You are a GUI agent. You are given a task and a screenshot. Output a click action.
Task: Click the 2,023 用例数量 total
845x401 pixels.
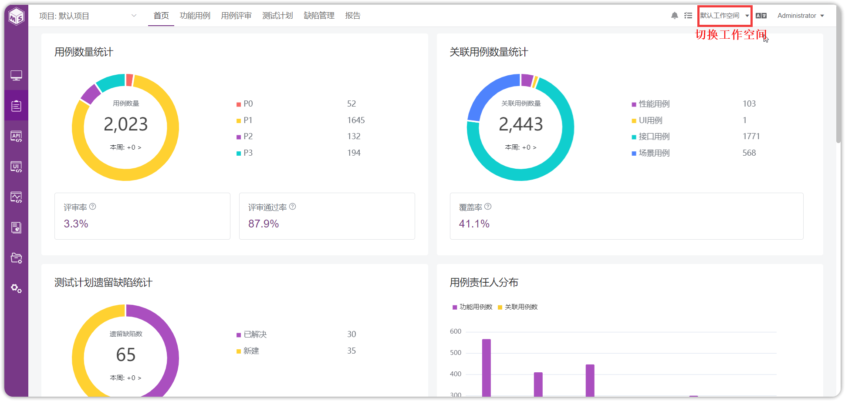[125, 124]
